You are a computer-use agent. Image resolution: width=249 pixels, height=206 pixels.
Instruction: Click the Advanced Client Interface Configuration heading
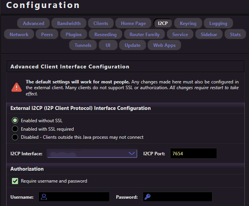pos(70,66)
